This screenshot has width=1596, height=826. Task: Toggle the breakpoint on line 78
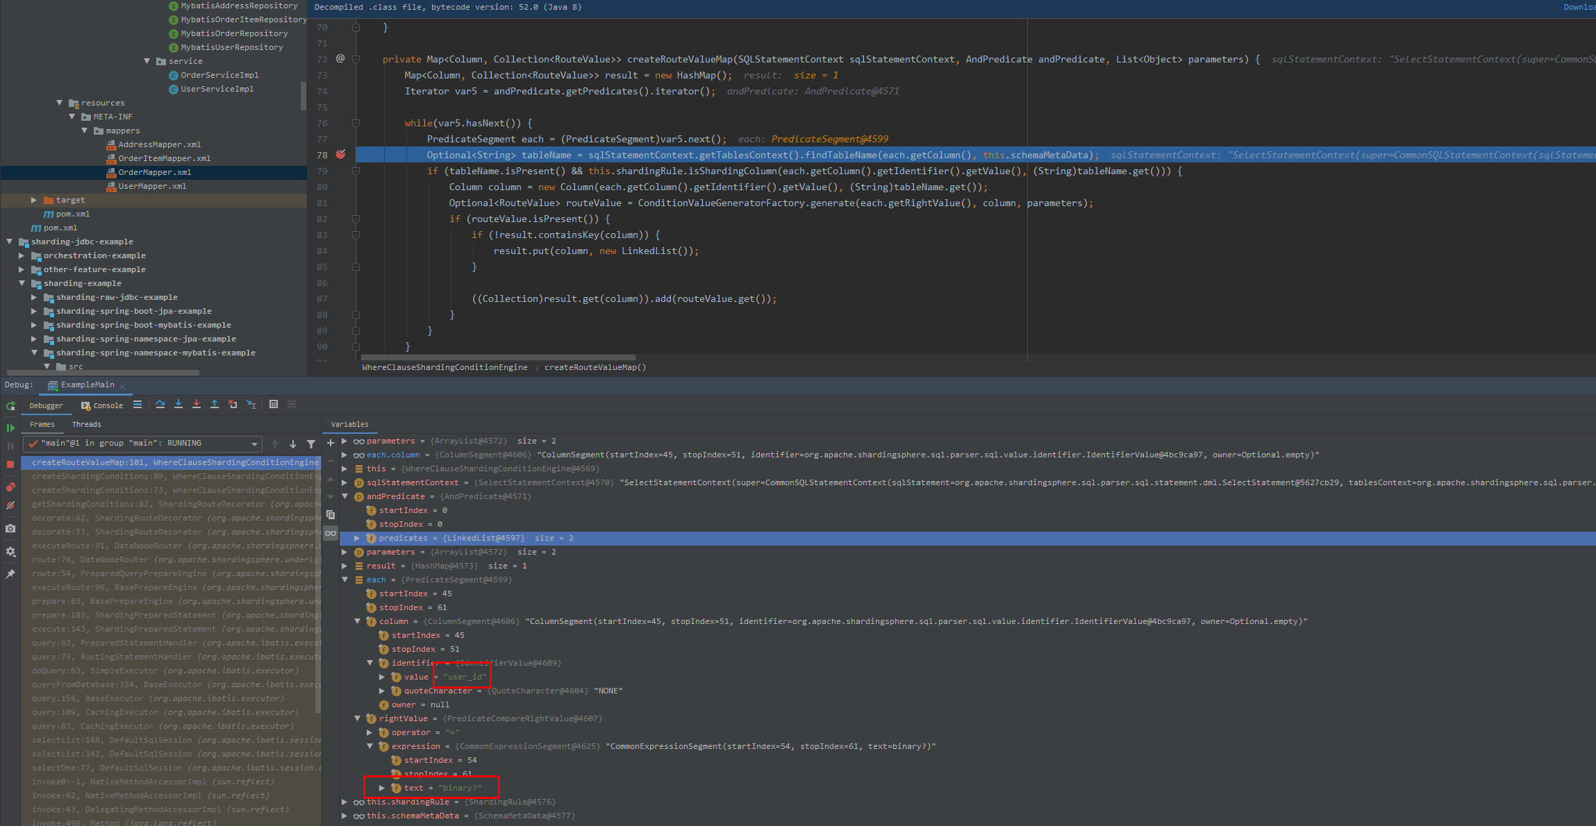(340, 155)
